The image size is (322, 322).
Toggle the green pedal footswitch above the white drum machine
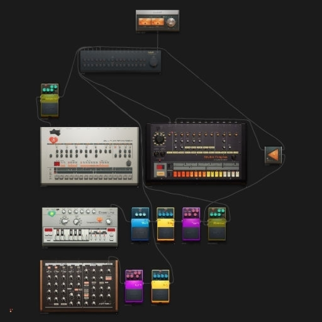(x=50, y=109)
